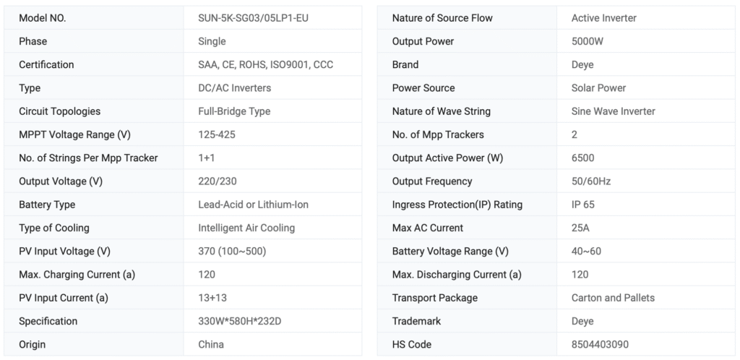The image size is (740, 360).
Task: Click the IP 65 ingress rating value
Action: pyautogui.click(x=583, y=205)
